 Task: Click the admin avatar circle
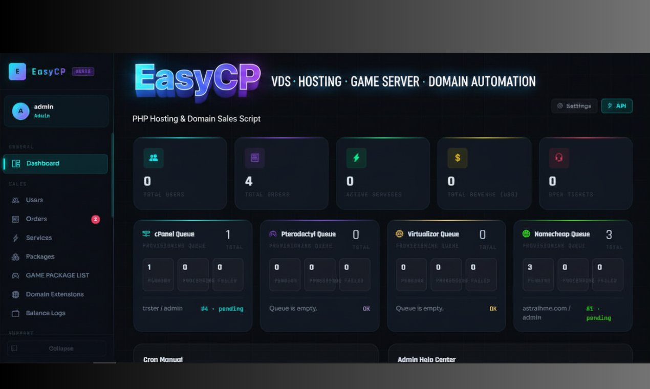(x=20, y=111)
